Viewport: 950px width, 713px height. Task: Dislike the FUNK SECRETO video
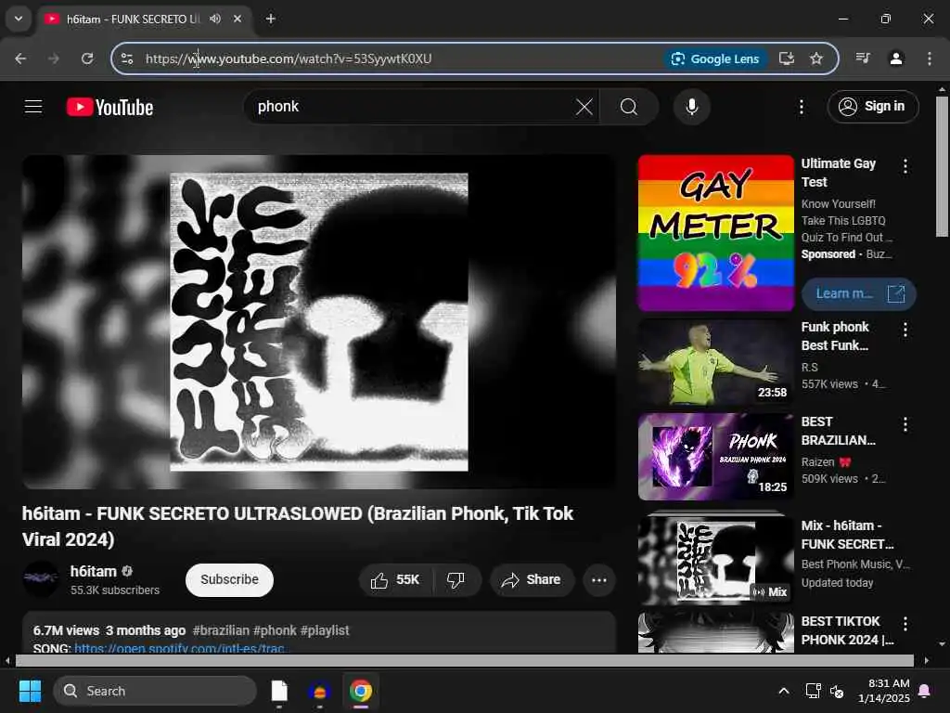[456, 579]
